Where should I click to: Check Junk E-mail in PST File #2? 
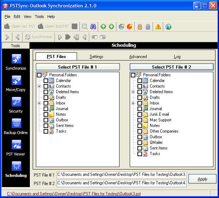140,114
